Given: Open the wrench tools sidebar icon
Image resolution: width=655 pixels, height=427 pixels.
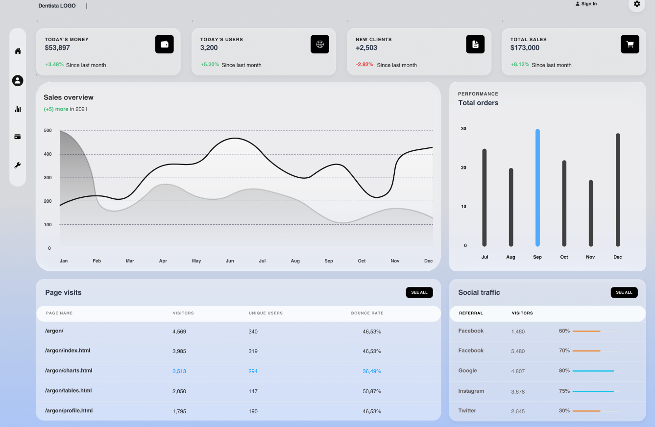Looking at the screenshot, I should (x=18, y=165).
